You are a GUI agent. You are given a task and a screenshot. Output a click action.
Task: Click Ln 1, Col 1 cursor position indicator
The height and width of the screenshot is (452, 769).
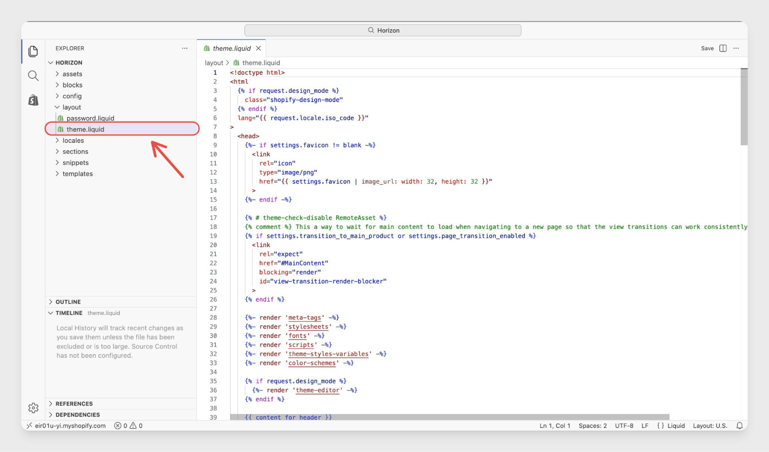click(x=555, y=426)
